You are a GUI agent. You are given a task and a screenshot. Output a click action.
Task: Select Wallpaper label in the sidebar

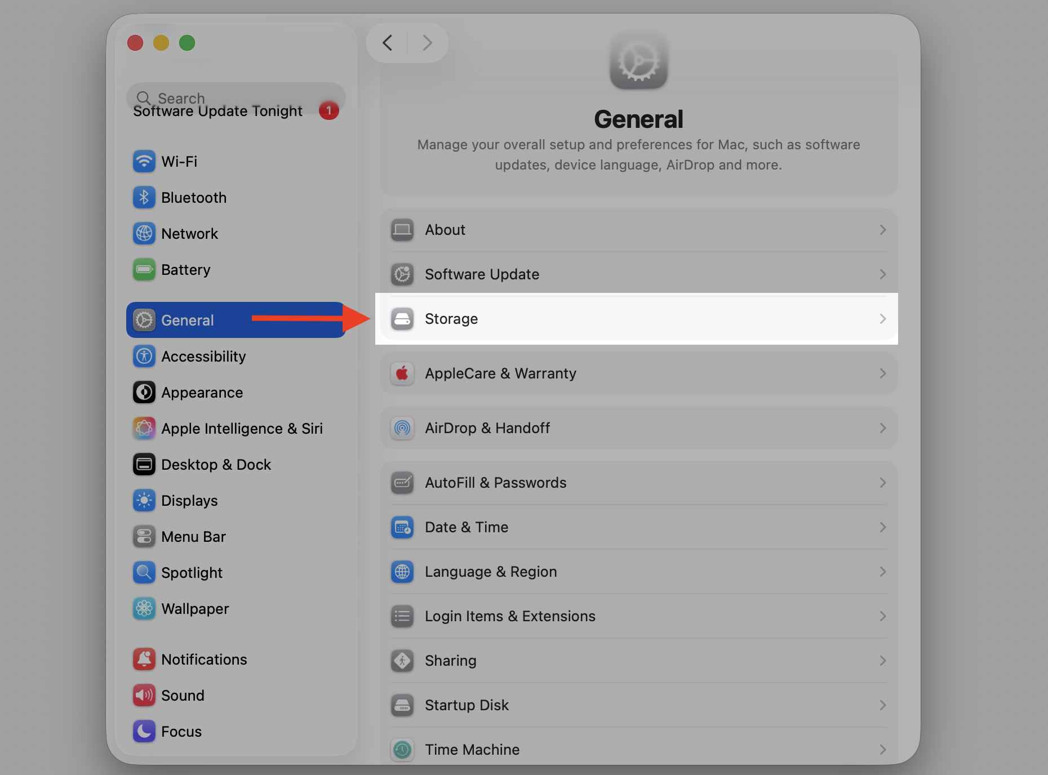(195, 609)
